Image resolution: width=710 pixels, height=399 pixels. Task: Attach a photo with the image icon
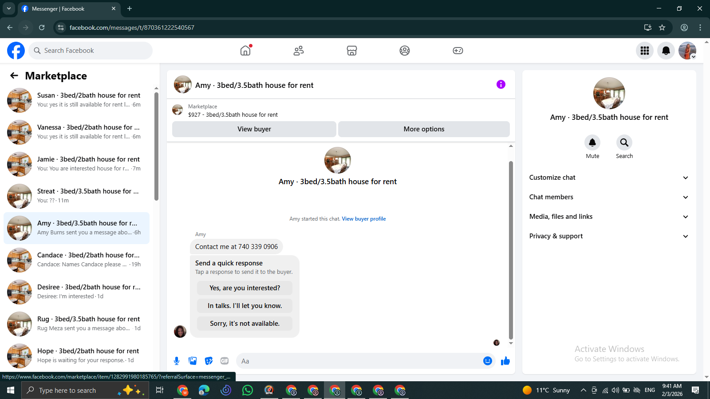[193, 361]
